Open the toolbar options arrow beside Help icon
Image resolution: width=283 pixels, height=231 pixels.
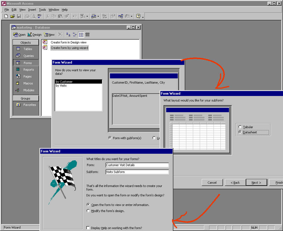143,17
